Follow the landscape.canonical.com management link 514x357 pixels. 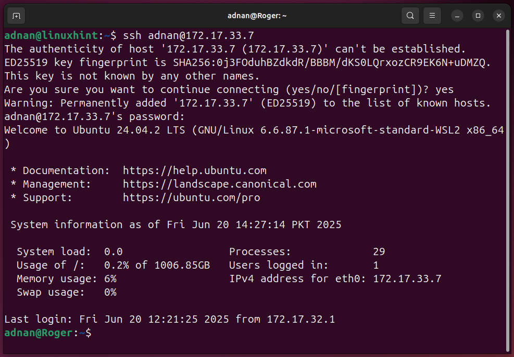click(x=219, y=184)
